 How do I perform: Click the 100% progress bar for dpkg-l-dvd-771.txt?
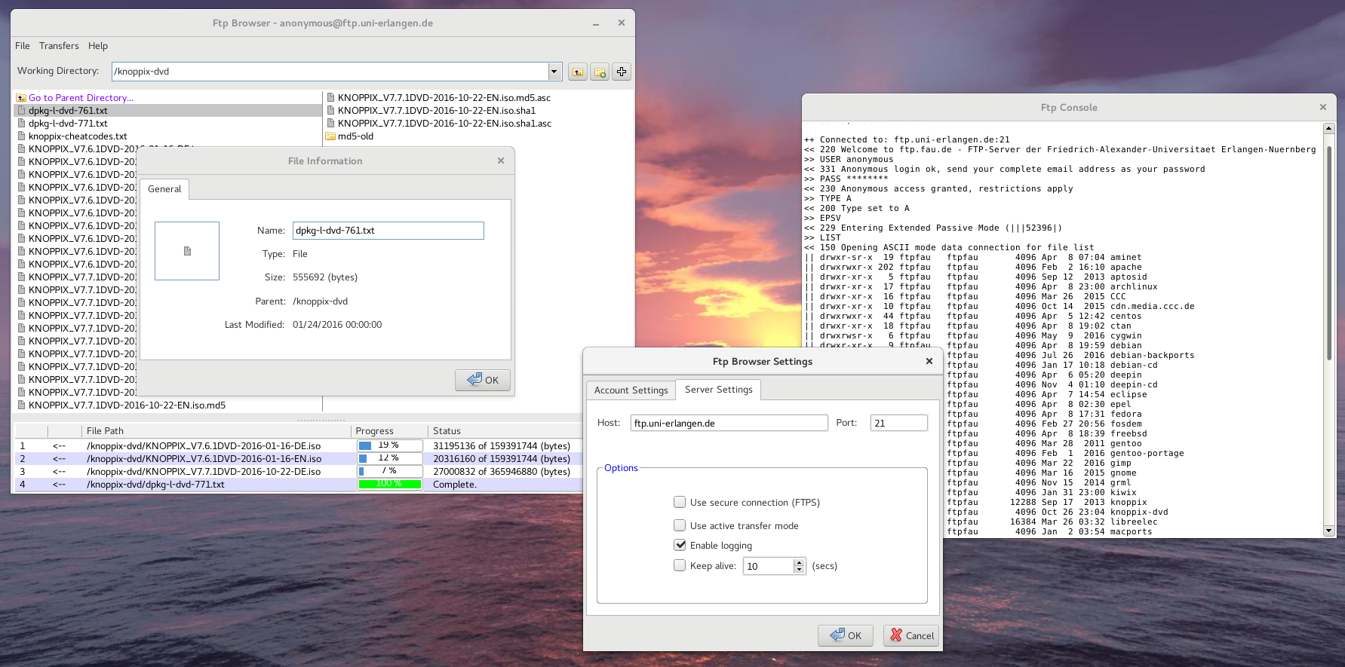[x=389, y=484]
